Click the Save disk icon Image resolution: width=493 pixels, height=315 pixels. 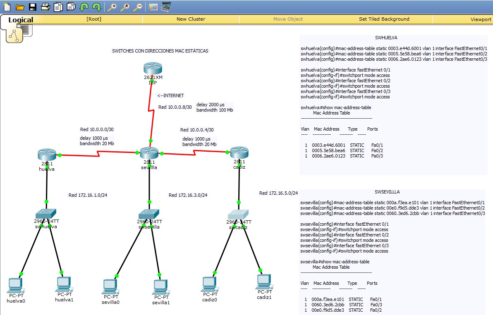pos(32,7)
